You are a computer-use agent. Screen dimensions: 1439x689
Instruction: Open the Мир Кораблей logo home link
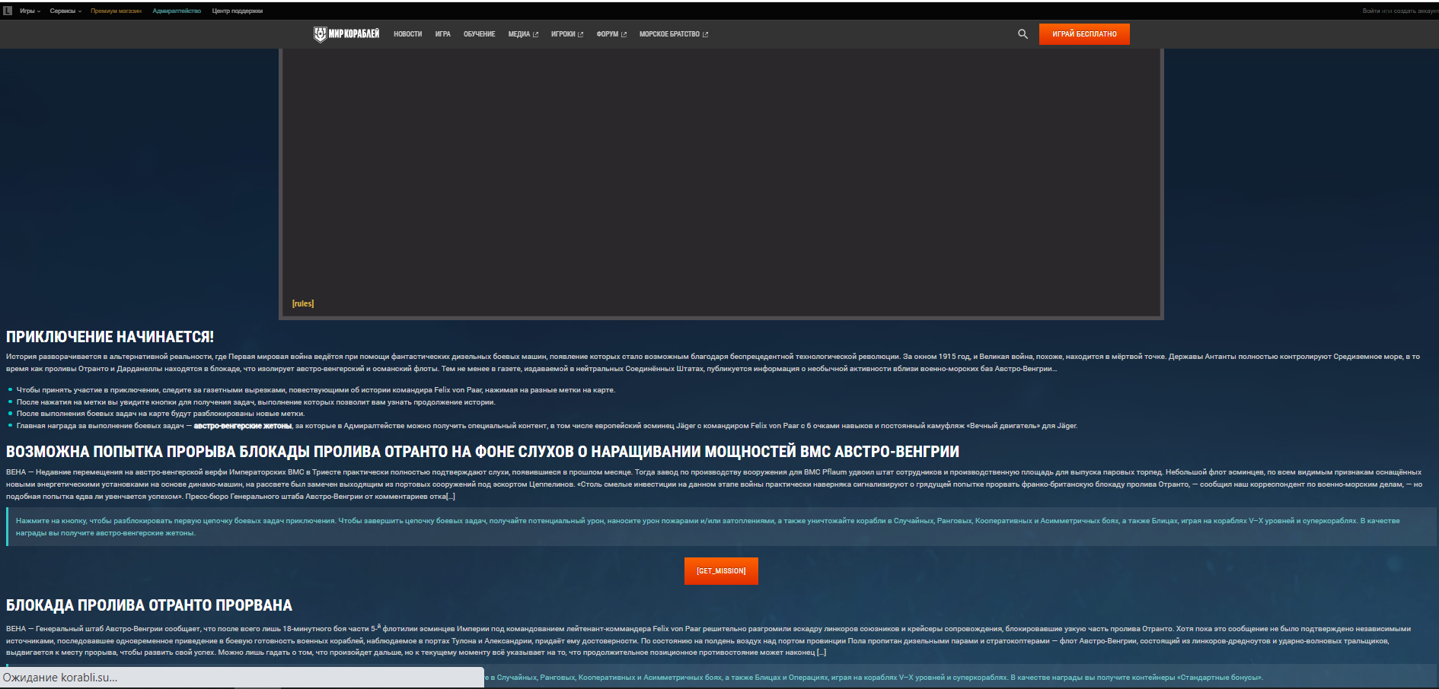coord(346,34)
